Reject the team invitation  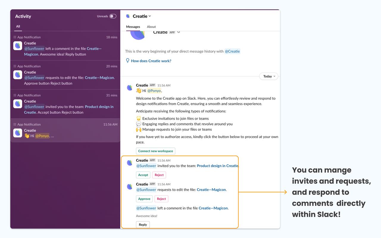159,175
